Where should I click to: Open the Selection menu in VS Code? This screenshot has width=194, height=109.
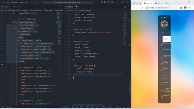click(x=14, y=2)
